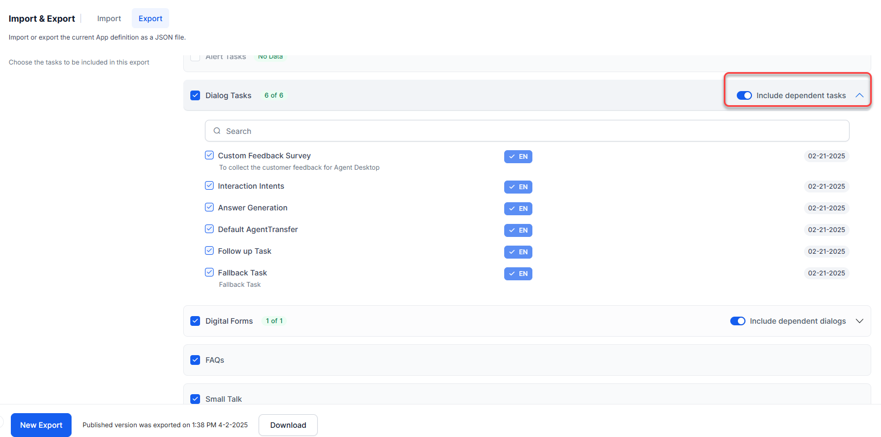Click the New Export button
Screen dimensions: 881x437
point(41,425)
